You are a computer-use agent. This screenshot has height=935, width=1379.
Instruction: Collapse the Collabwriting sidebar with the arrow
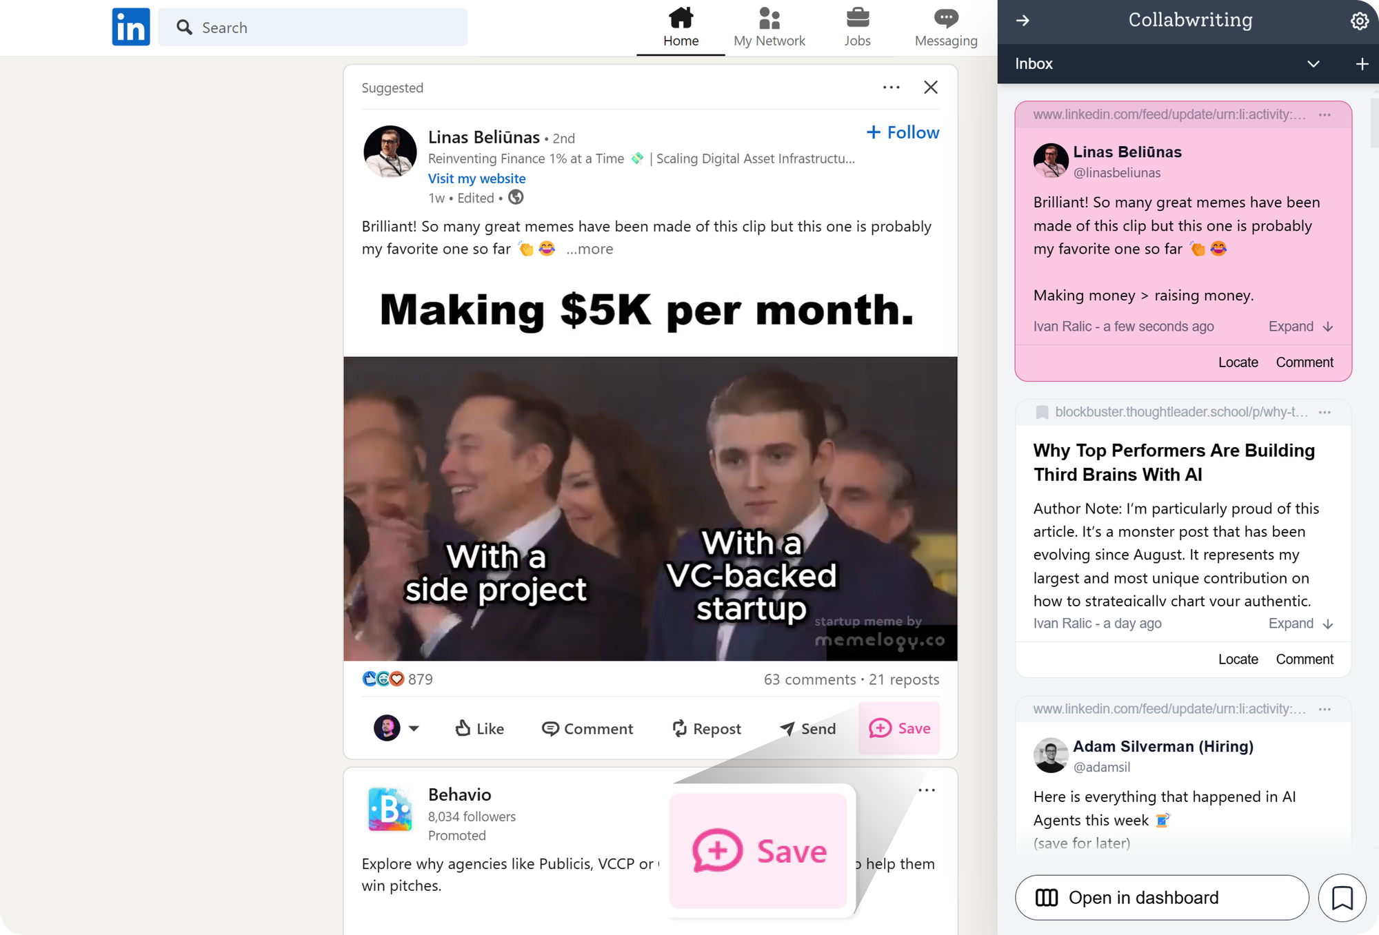(x=1023, y=21)
